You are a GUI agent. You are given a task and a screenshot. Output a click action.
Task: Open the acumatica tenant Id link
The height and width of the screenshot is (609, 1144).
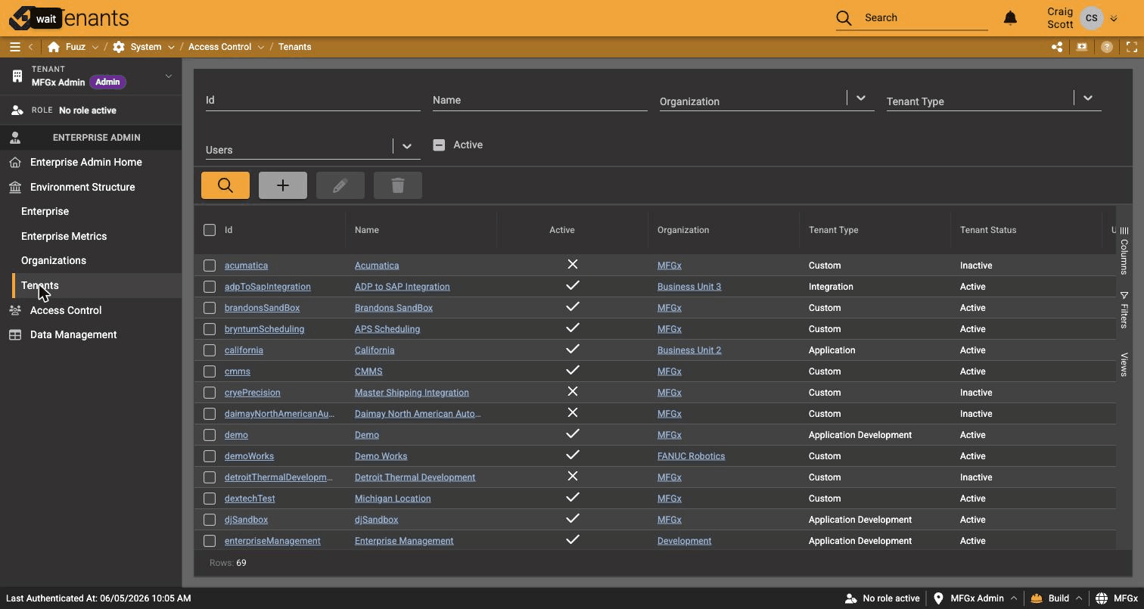[x=246, y=266]
